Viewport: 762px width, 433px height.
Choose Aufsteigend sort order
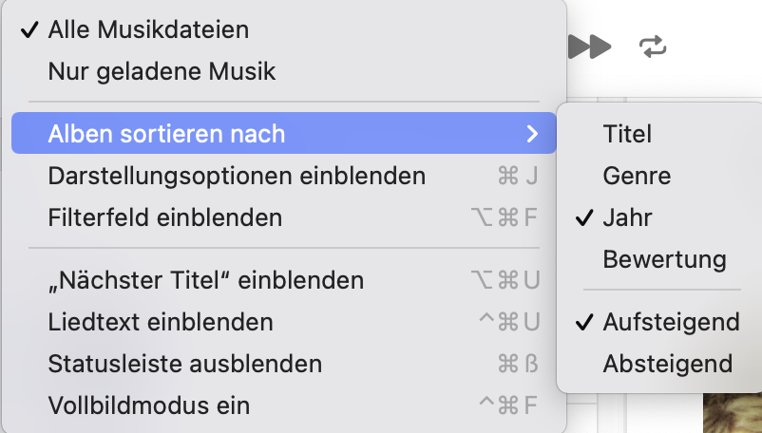[671, 322]
